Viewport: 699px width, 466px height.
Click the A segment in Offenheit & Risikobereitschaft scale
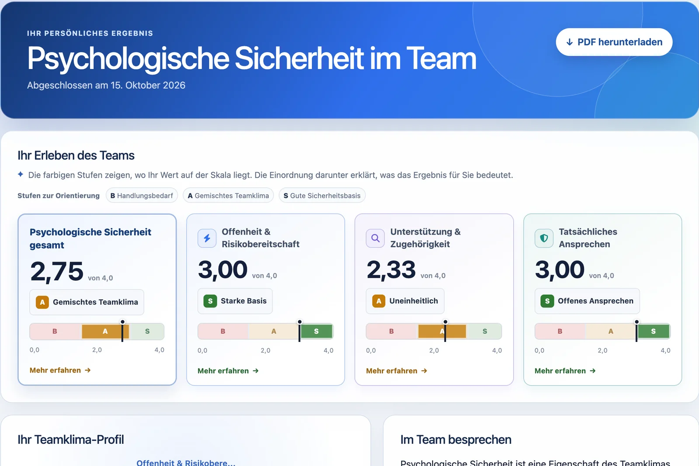273,331
